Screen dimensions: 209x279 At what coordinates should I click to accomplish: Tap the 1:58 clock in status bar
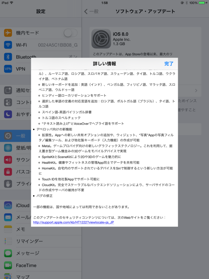pyautogui.click(x=104, y=3)
